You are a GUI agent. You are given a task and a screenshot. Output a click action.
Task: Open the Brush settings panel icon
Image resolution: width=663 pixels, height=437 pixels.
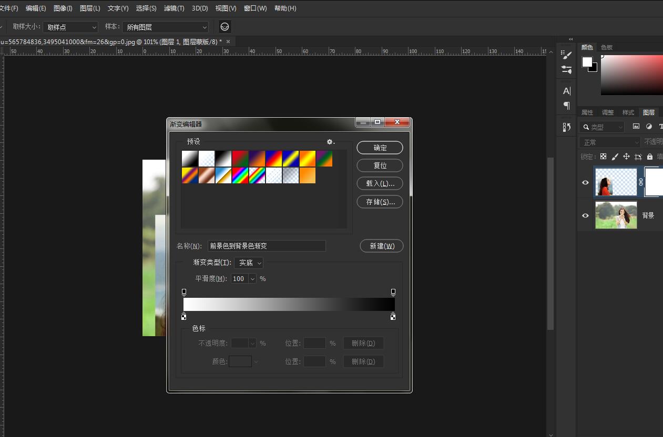tap(566, 69)
